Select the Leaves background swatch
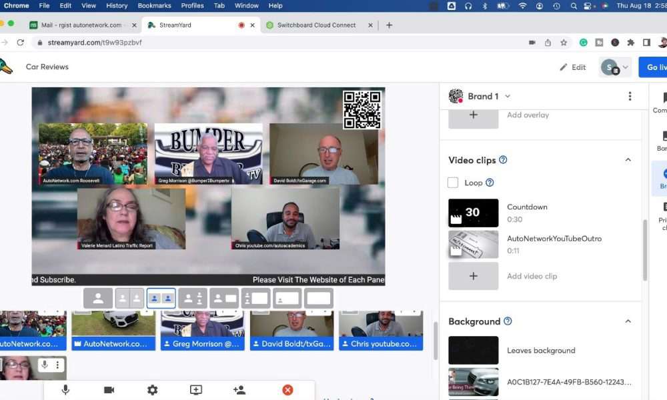667x400 pixels. (x=474, y=351)
